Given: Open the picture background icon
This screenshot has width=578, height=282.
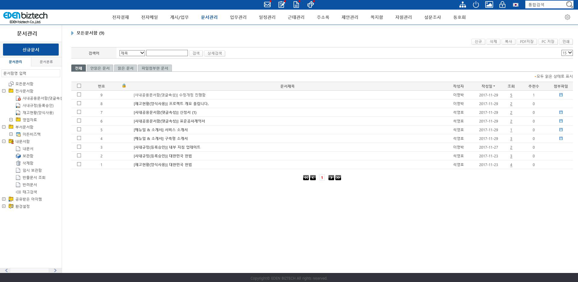Looking at the screenshot, I should click(x=489, y=5).
